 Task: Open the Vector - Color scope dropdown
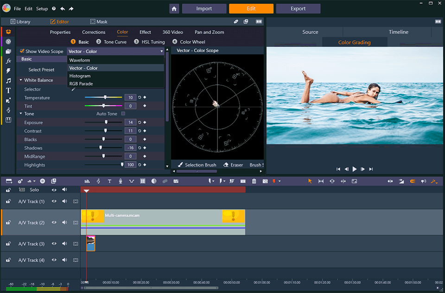point(116,51)
